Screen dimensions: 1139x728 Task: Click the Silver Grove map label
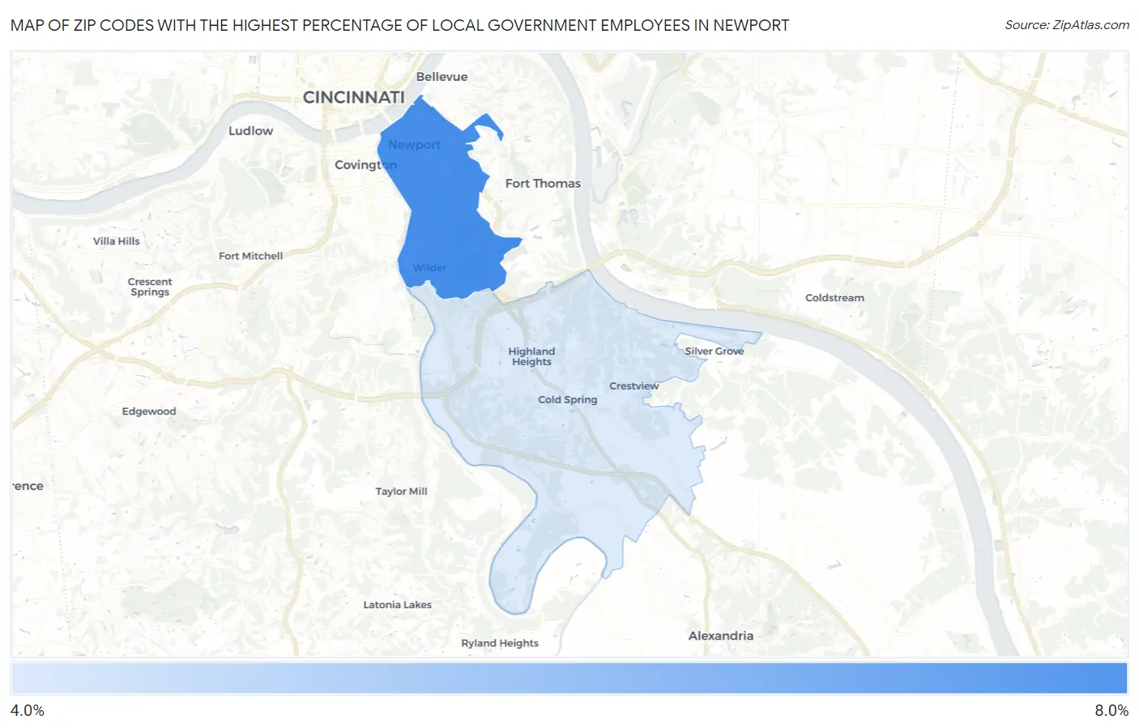tap(714, 351)
